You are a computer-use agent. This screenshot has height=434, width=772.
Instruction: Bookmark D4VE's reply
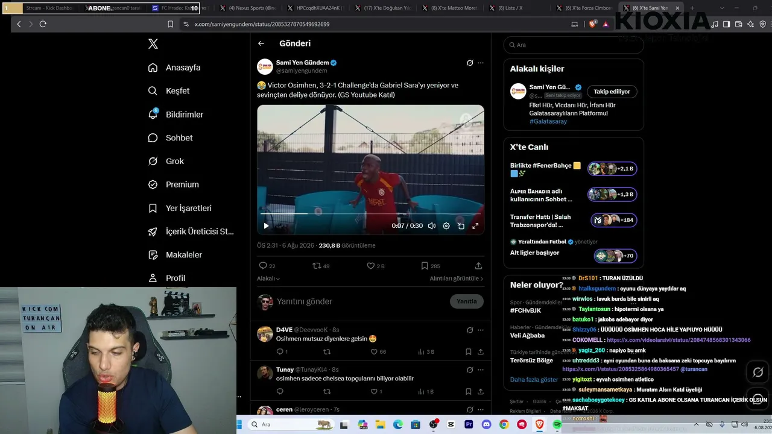point(468,352)
